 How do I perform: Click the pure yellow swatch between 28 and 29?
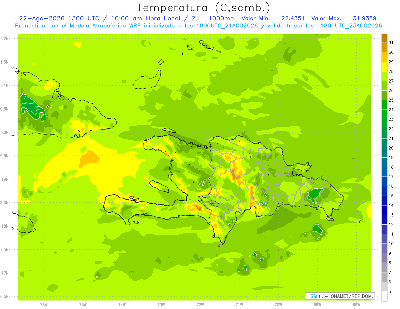pyautogui.click(x=384, y=66)
